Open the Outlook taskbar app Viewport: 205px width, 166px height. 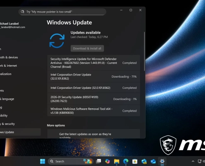pos(153,161)
